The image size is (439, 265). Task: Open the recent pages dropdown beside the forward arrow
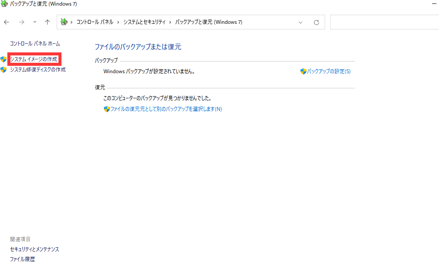[x=34, y=22]
